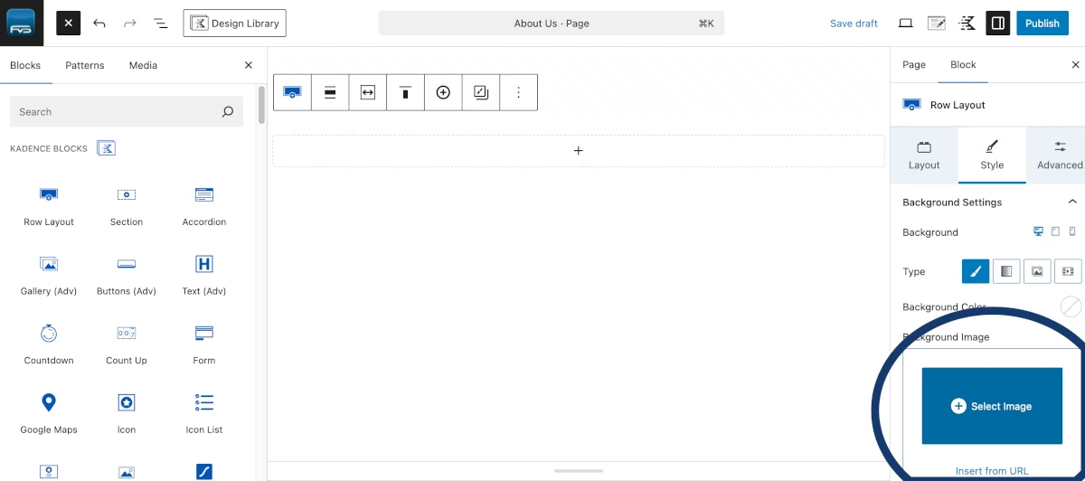Insert an Icon block
The image size is (1085, 481).
pos(127,414)
